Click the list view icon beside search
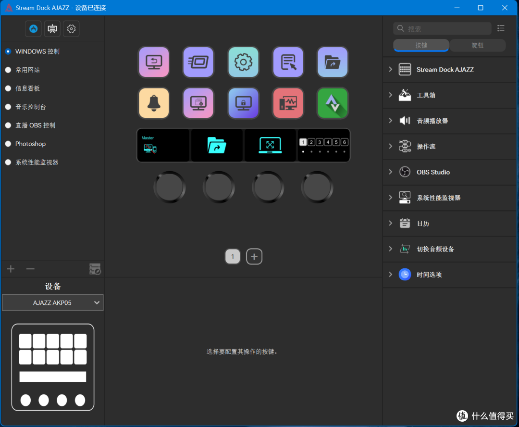The height and width of the screenshot is (427, 519). click(501, 28)
